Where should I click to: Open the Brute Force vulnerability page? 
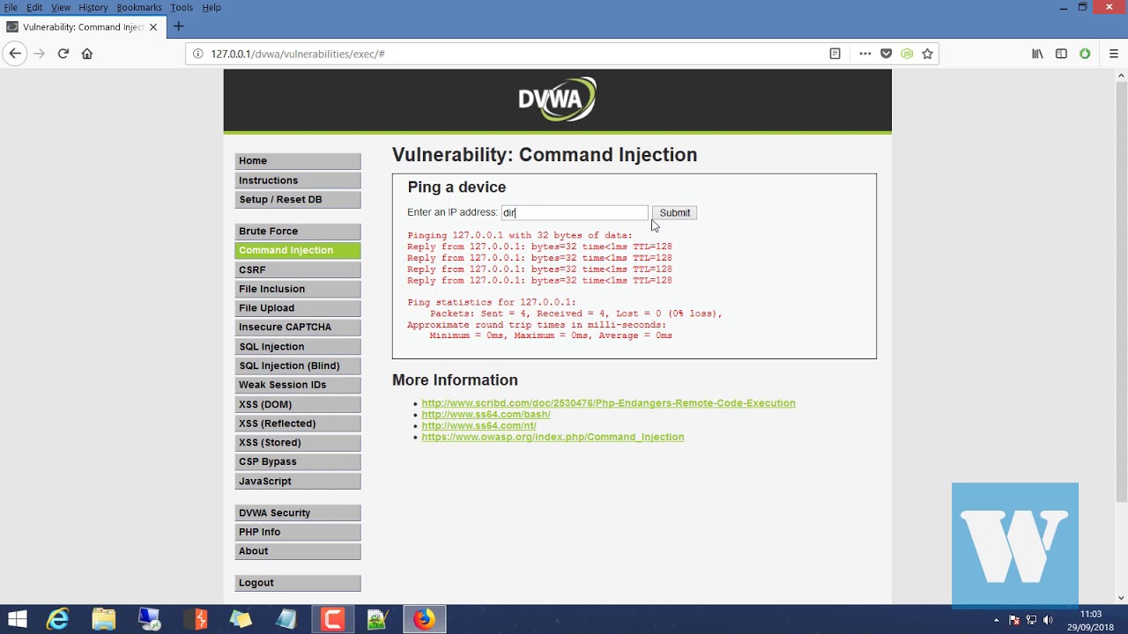tap(298, 232)
